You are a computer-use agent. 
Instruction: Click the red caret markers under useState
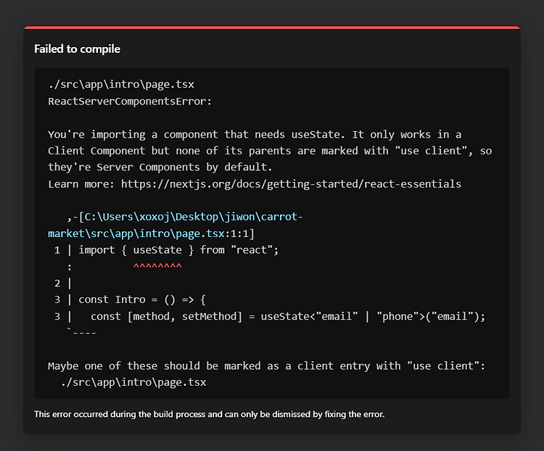[x=157, y=266]
